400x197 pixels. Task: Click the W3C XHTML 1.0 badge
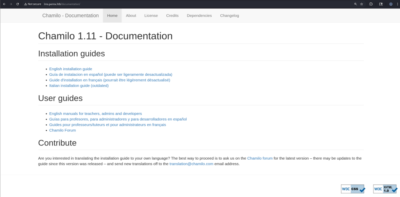click(385, 189)
